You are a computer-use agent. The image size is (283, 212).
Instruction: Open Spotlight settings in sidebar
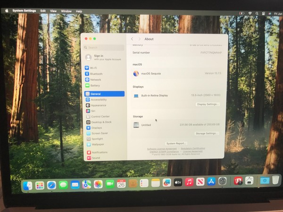95,139
